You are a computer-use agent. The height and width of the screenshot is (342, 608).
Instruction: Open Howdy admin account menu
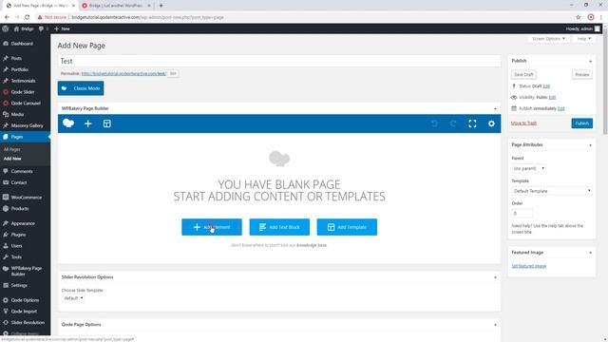(x=582, y=28)
